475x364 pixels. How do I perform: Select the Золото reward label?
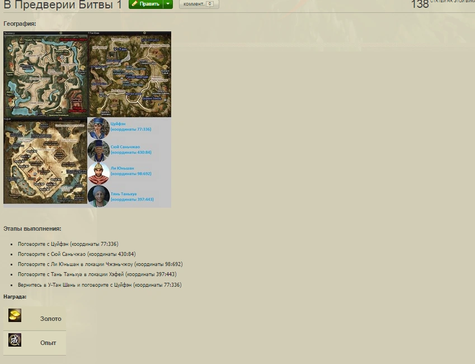pyautogui.click(x=50, y=319)
